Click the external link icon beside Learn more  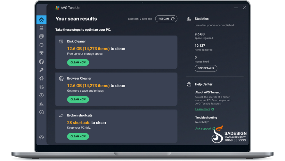point(213,109)
